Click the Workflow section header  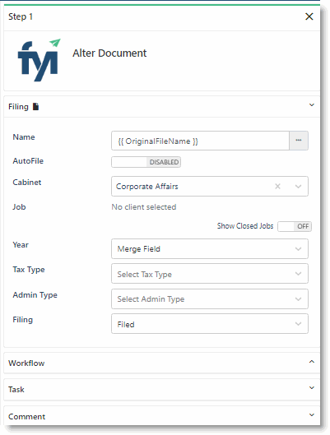coord(161,363)
